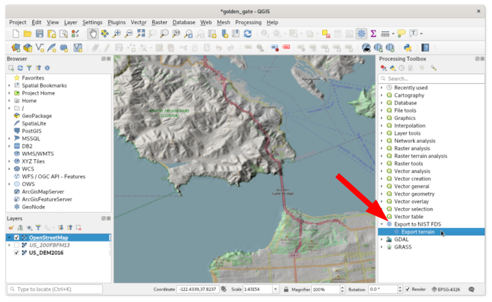Click the New Project icon

tap(15, 34)
